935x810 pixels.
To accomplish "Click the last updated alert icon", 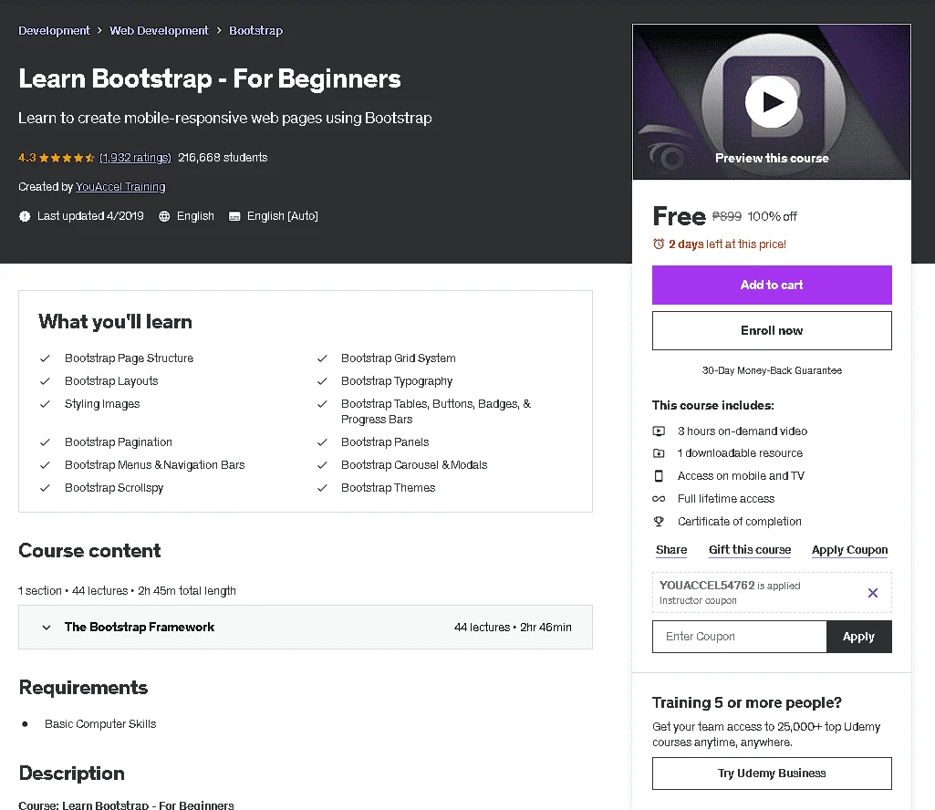I will (25, 216).
